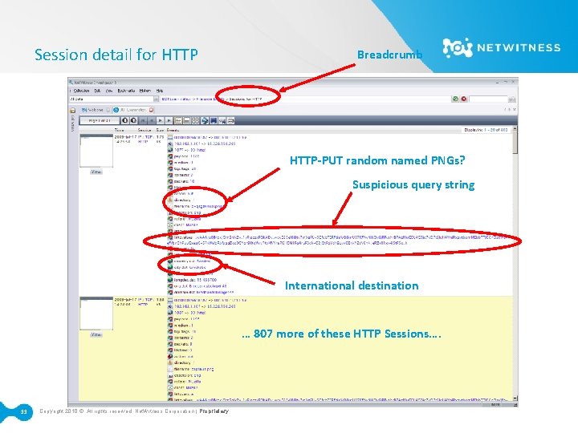
Task: Click the Time column header
Action: [x=119, y=130]
